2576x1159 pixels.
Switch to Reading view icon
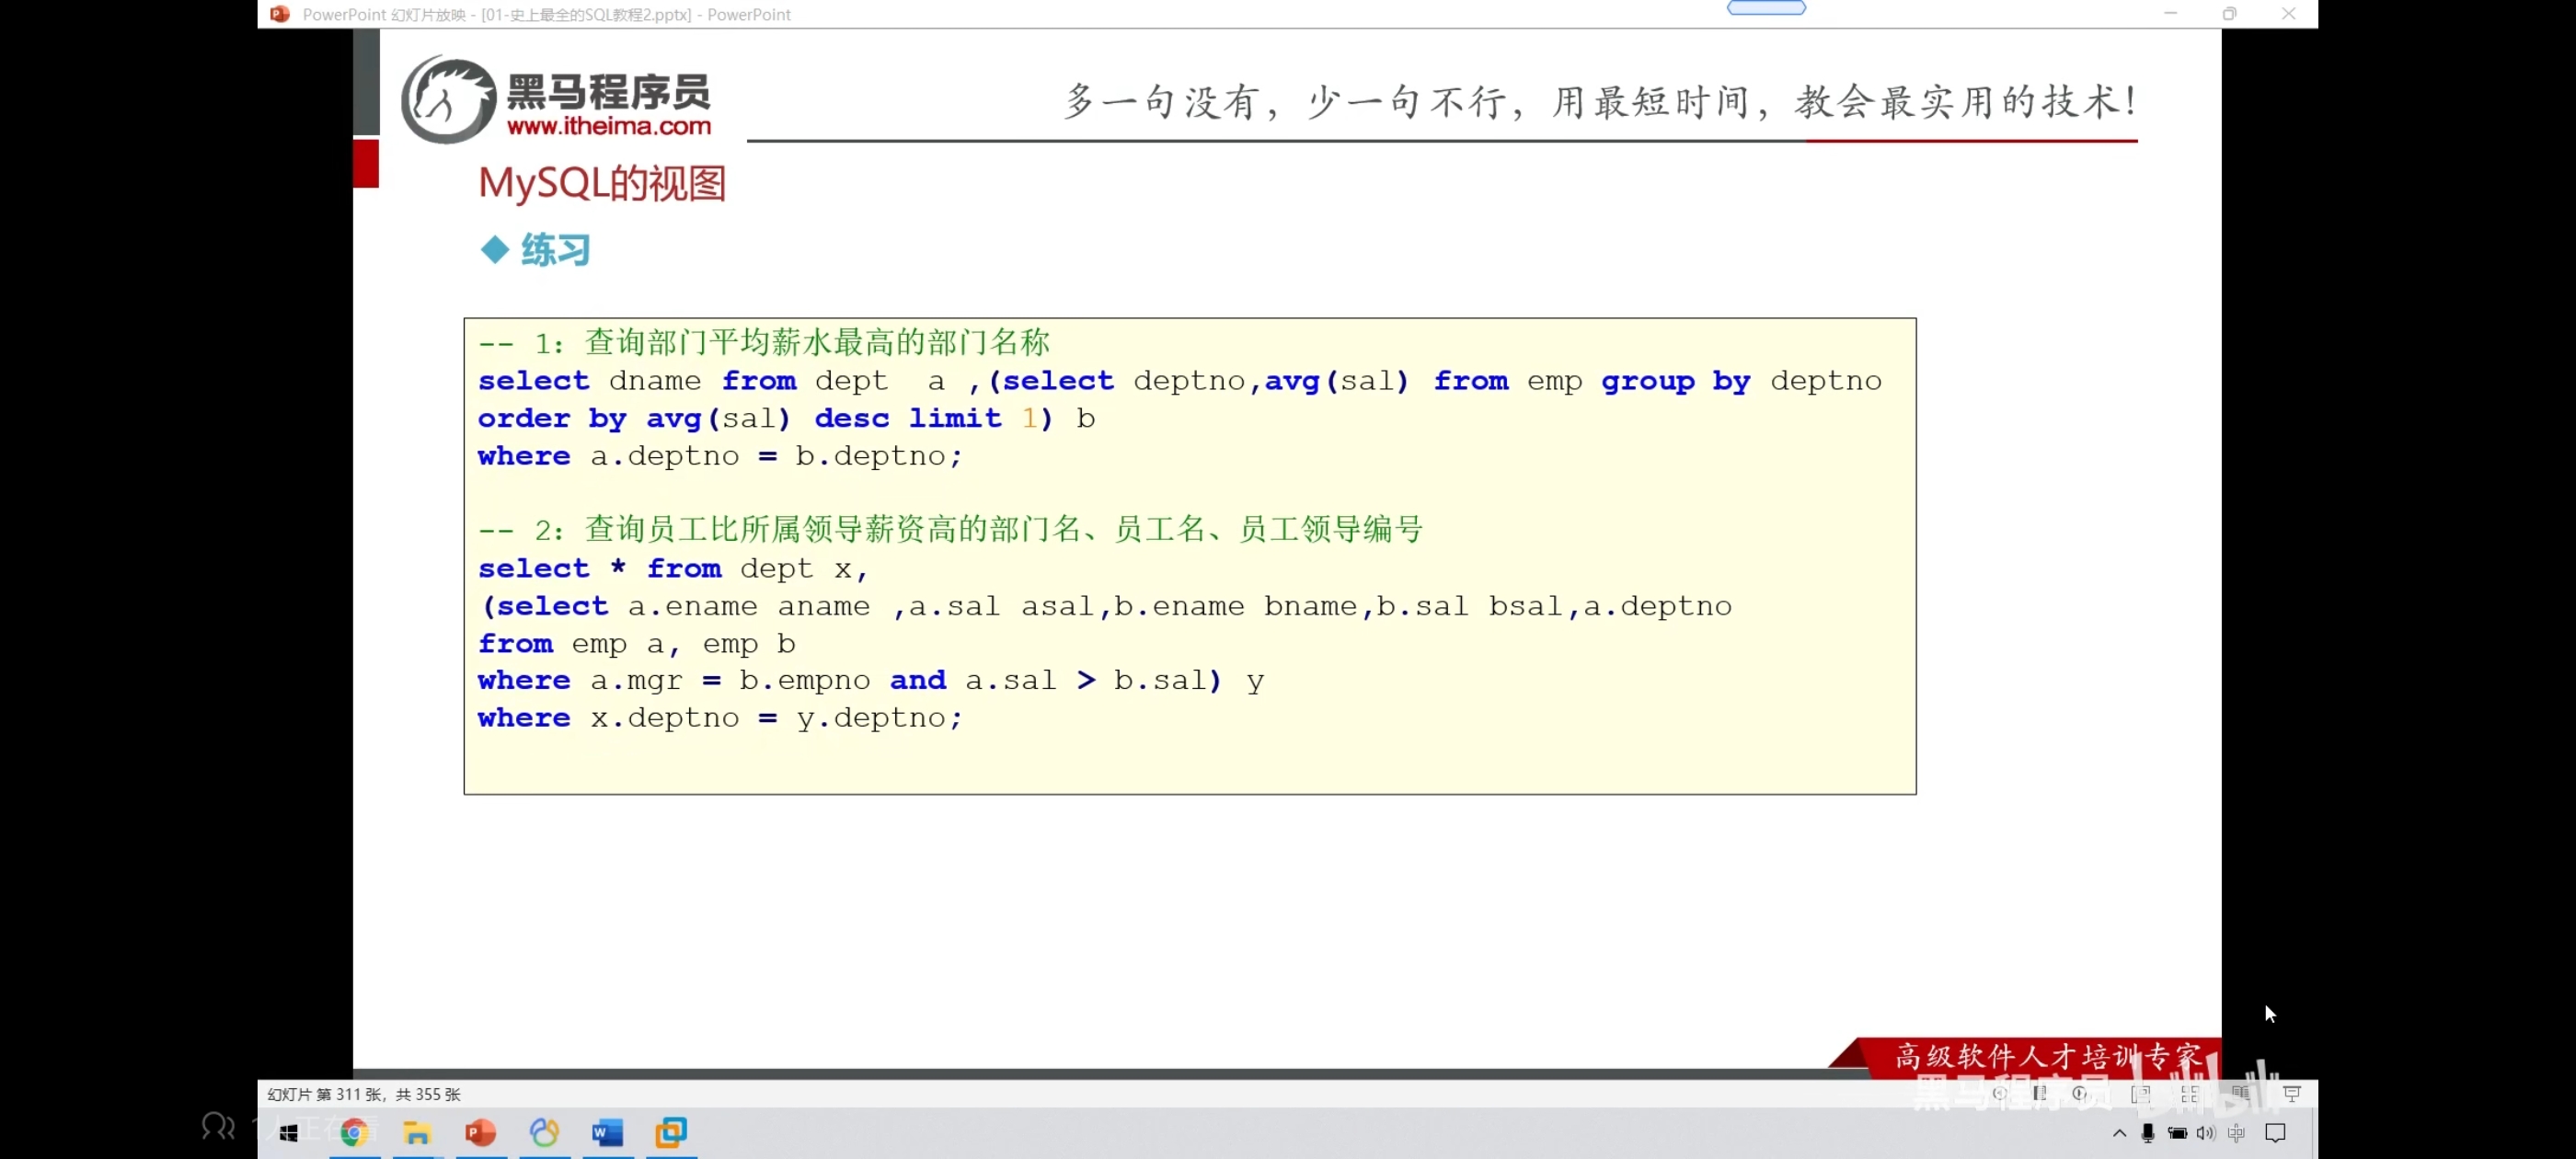coord(2241,1093)
